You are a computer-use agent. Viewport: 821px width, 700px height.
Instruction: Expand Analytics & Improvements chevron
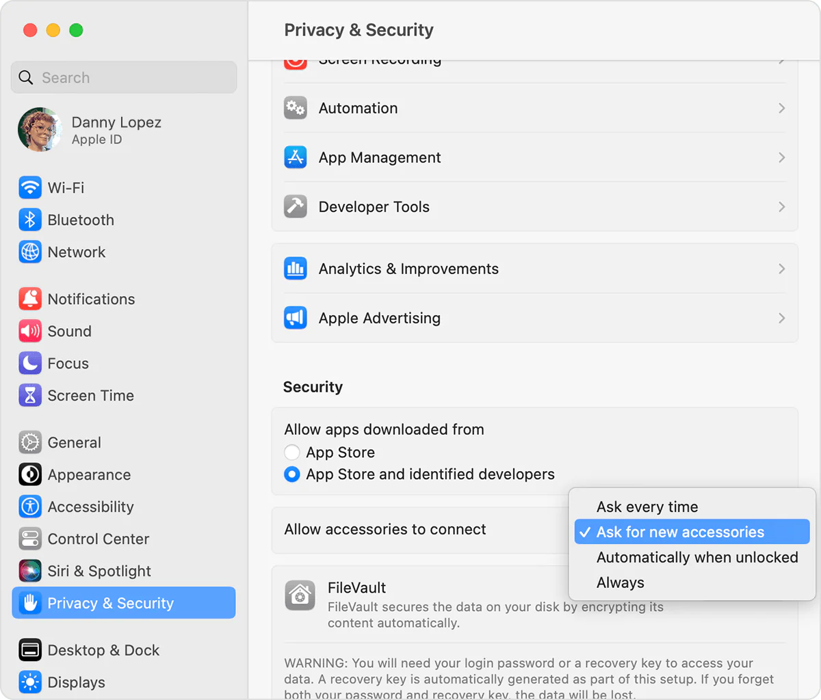click(781, 269)
